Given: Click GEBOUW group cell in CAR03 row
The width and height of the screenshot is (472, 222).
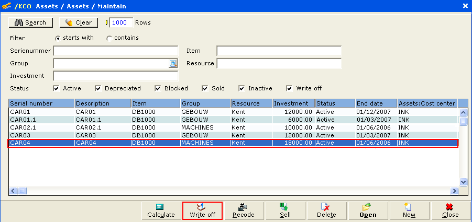Looking at the screenshot, I should [x=205, y=135].
